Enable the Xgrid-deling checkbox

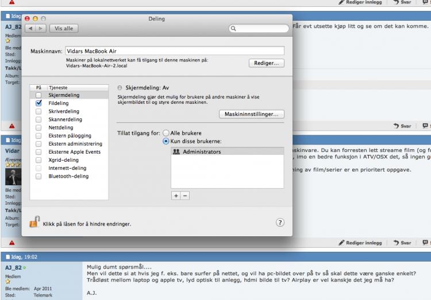pos(39,160)
